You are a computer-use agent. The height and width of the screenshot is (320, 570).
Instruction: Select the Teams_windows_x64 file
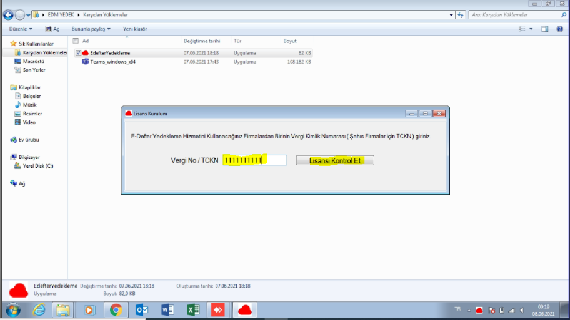tap(113, 62)
